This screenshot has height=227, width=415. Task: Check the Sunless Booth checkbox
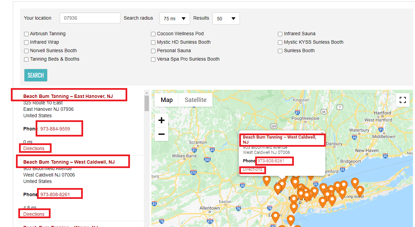pyautogui.click(x=280, y=51)
